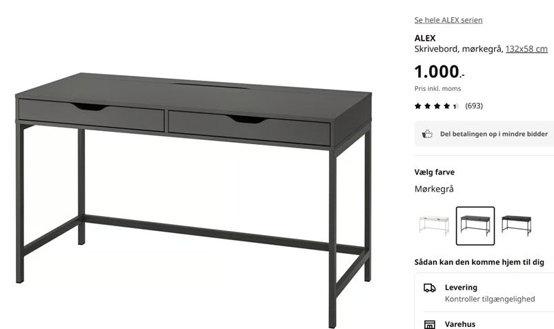Enlarge the main ALEX desk product image
Viewport: 554px width, 329px height.
(x=194, y=199)
